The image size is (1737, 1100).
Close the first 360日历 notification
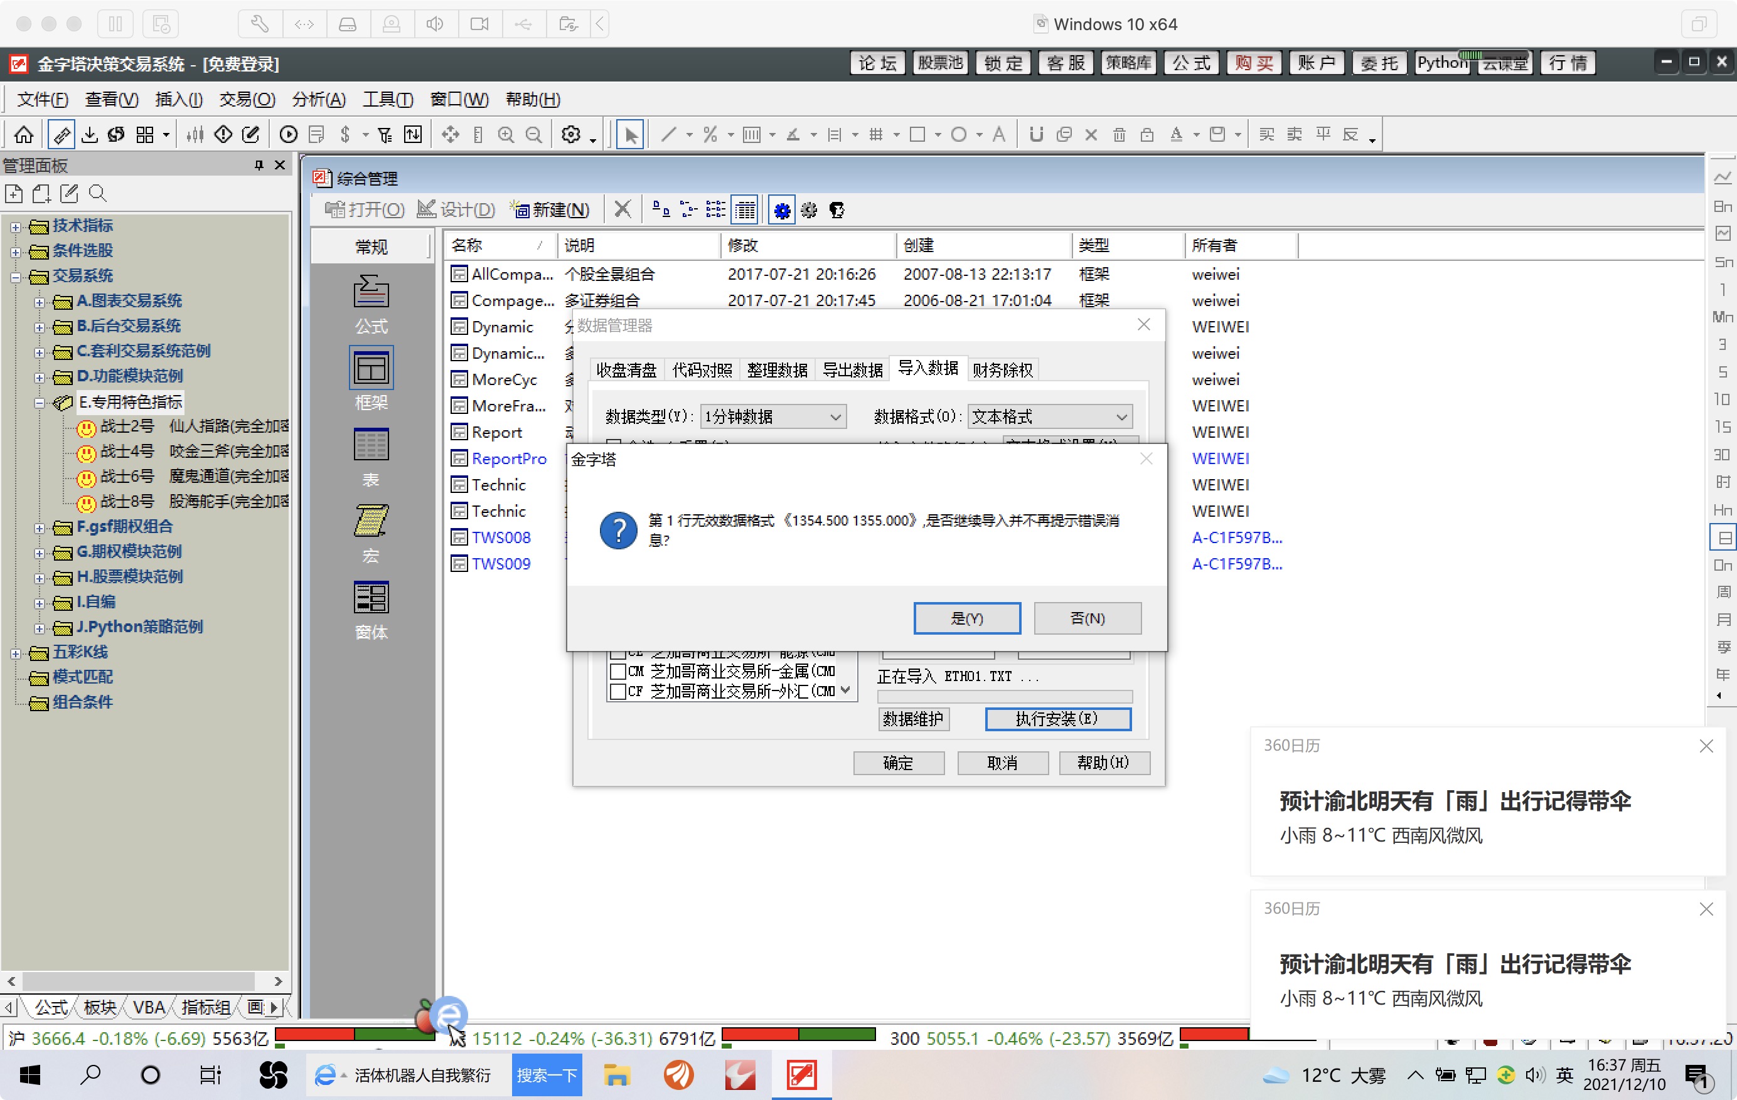[x=1706, y=746]
